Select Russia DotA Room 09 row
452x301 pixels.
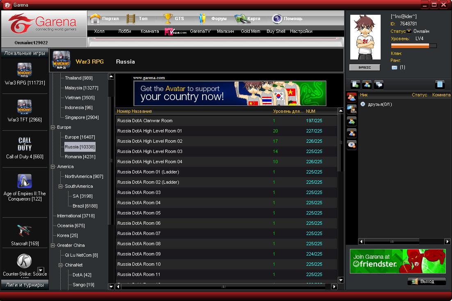click(226, 254)
